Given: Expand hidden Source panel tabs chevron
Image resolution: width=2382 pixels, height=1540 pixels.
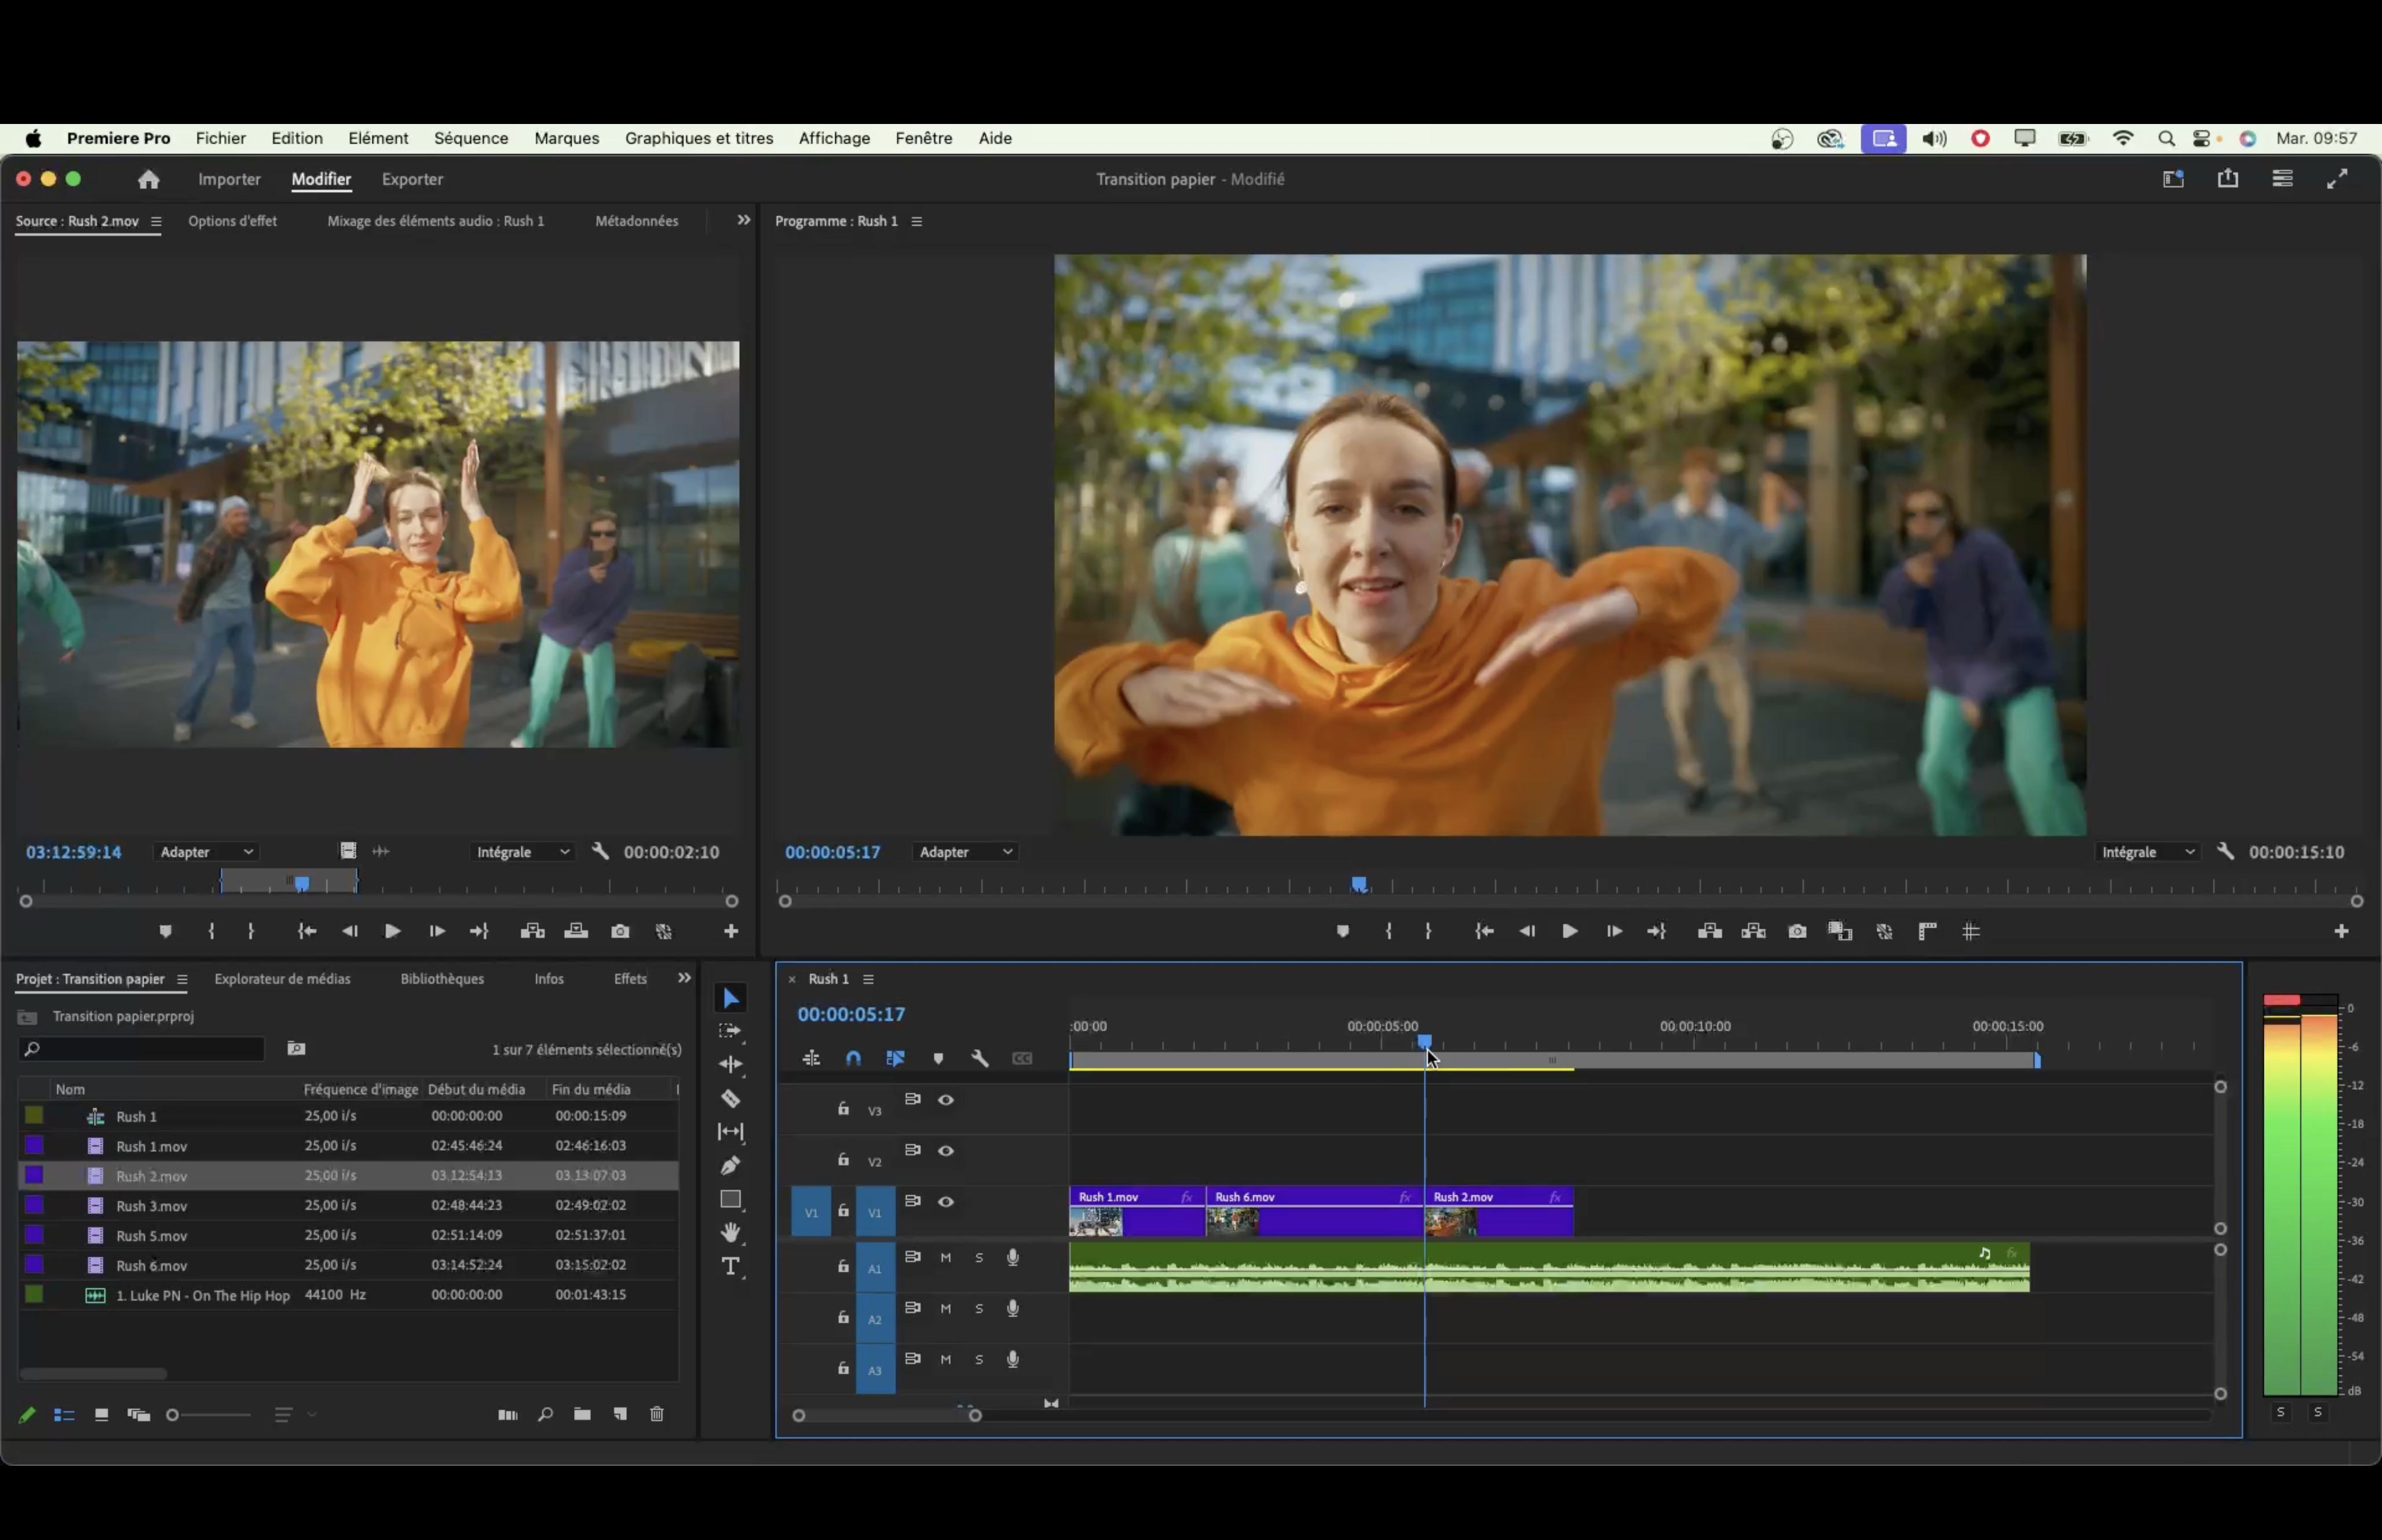Looking at the screenshot, I should click(743, 220).
